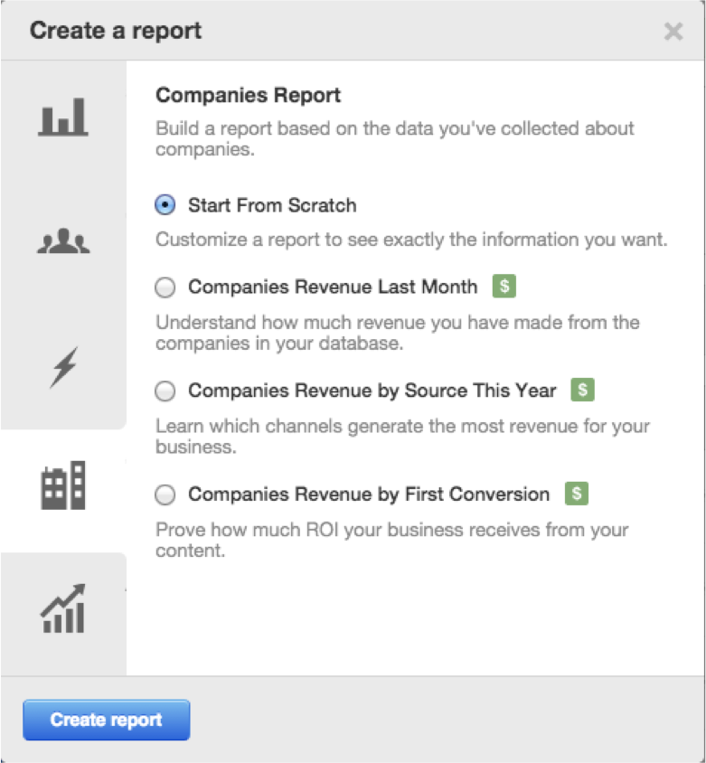Click dollar badge beside Companies Revenue Last Month

[x=504, y=287]
